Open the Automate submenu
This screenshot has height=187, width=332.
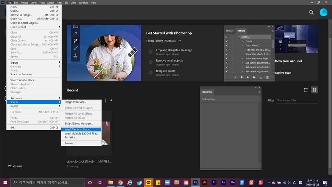[34, 98]
